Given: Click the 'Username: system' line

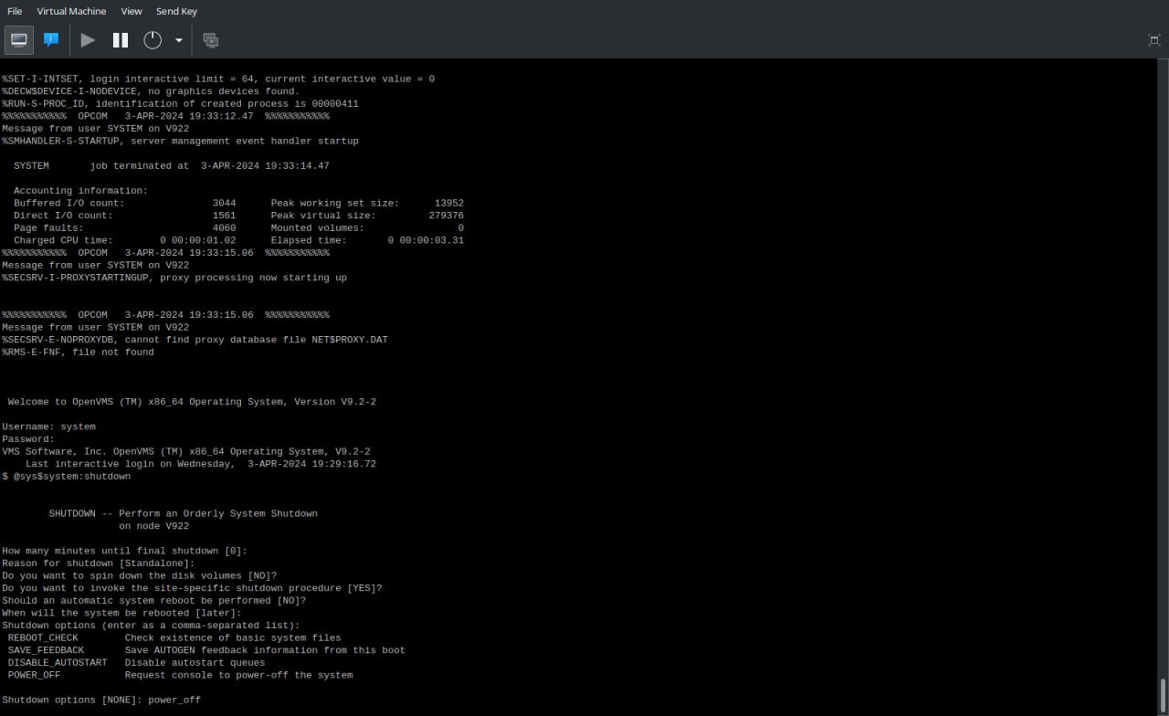Looking at the screenshot, I should [x=48, y=426].
